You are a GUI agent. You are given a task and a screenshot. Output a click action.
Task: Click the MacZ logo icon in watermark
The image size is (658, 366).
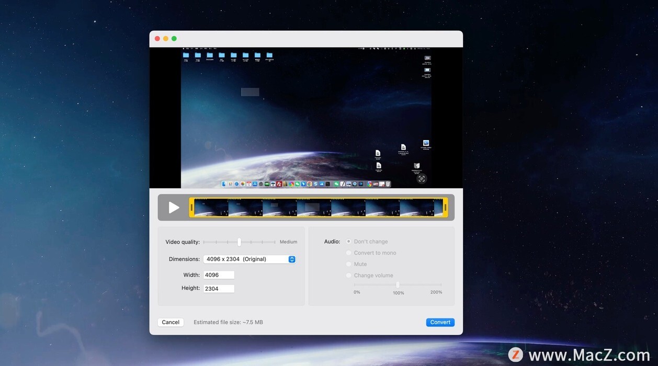tap(516, 354)
